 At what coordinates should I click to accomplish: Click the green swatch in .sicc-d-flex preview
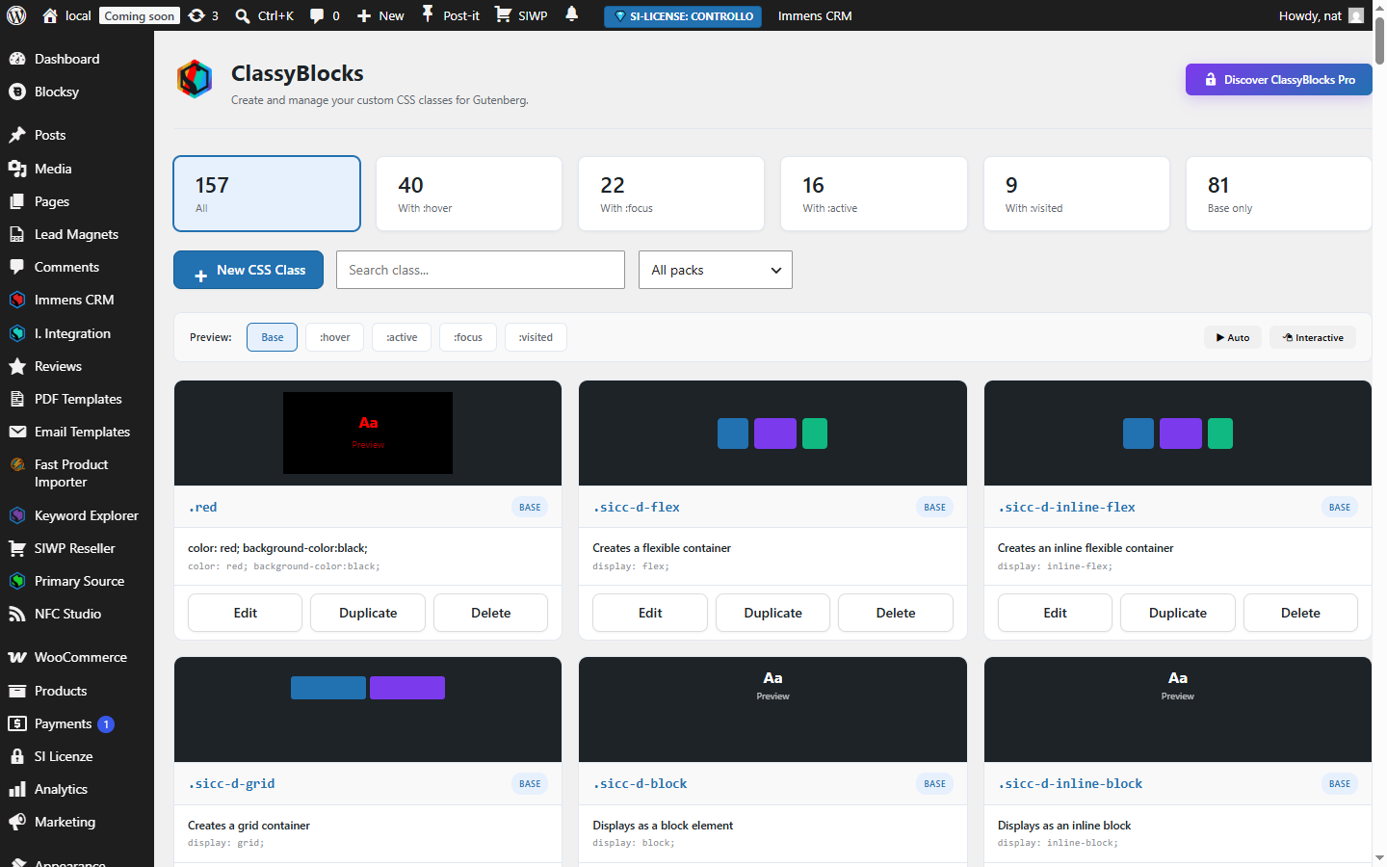coord(815,433)
